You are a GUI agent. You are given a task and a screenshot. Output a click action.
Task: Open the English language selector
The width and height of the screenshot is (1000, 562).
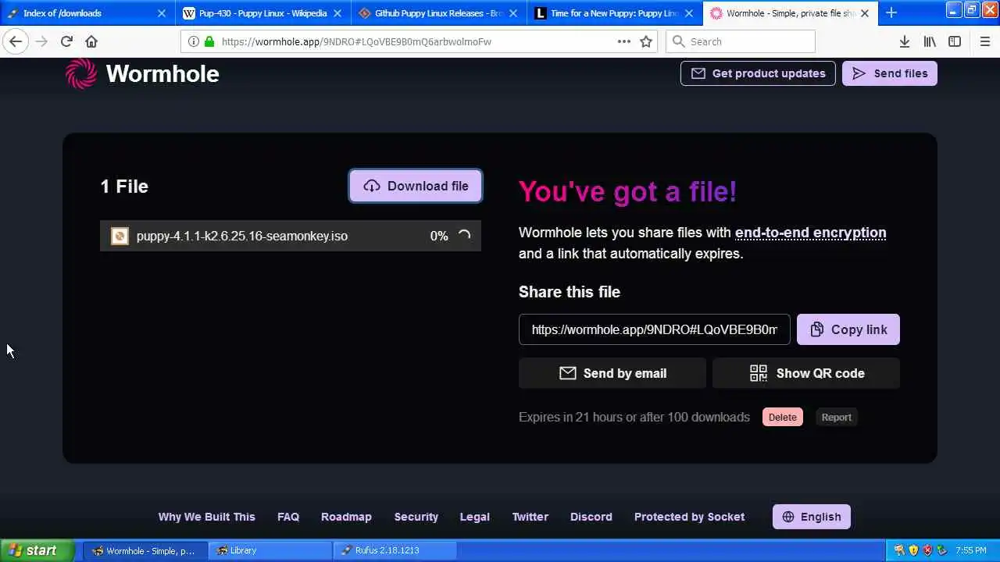click(x=812, y=517)
